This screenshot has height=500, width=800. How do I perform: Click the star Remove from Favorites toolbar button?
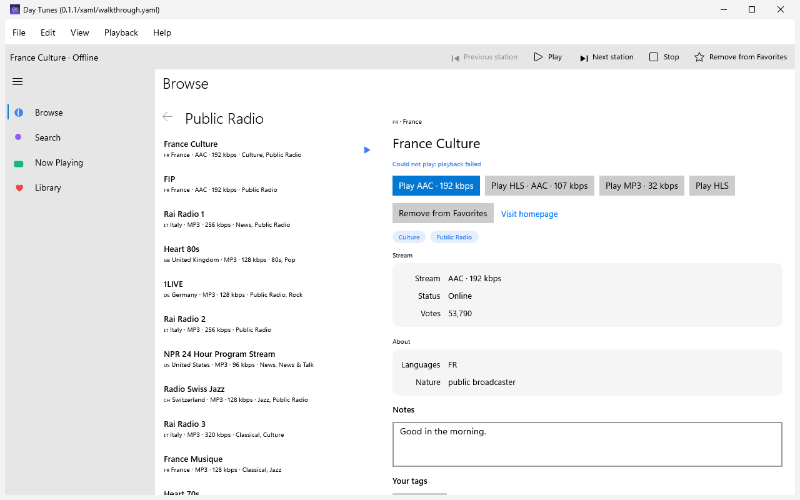tap(741, 57)
